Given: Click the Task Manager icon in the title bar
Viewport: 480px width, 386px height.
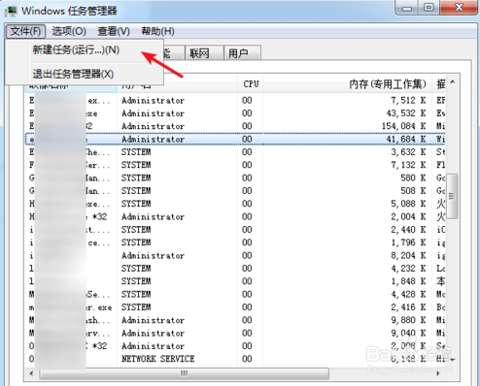Looking at the screenshot, I should tap(11, 11).
